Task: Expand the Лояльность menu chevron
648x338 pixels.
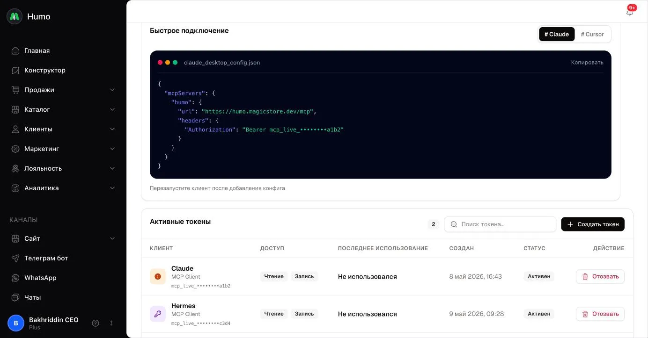Action: click(112, 168)
